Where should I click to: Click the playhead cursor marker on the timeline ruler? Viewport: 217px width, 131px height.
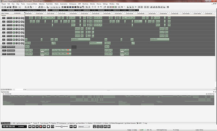click(25, 13)
